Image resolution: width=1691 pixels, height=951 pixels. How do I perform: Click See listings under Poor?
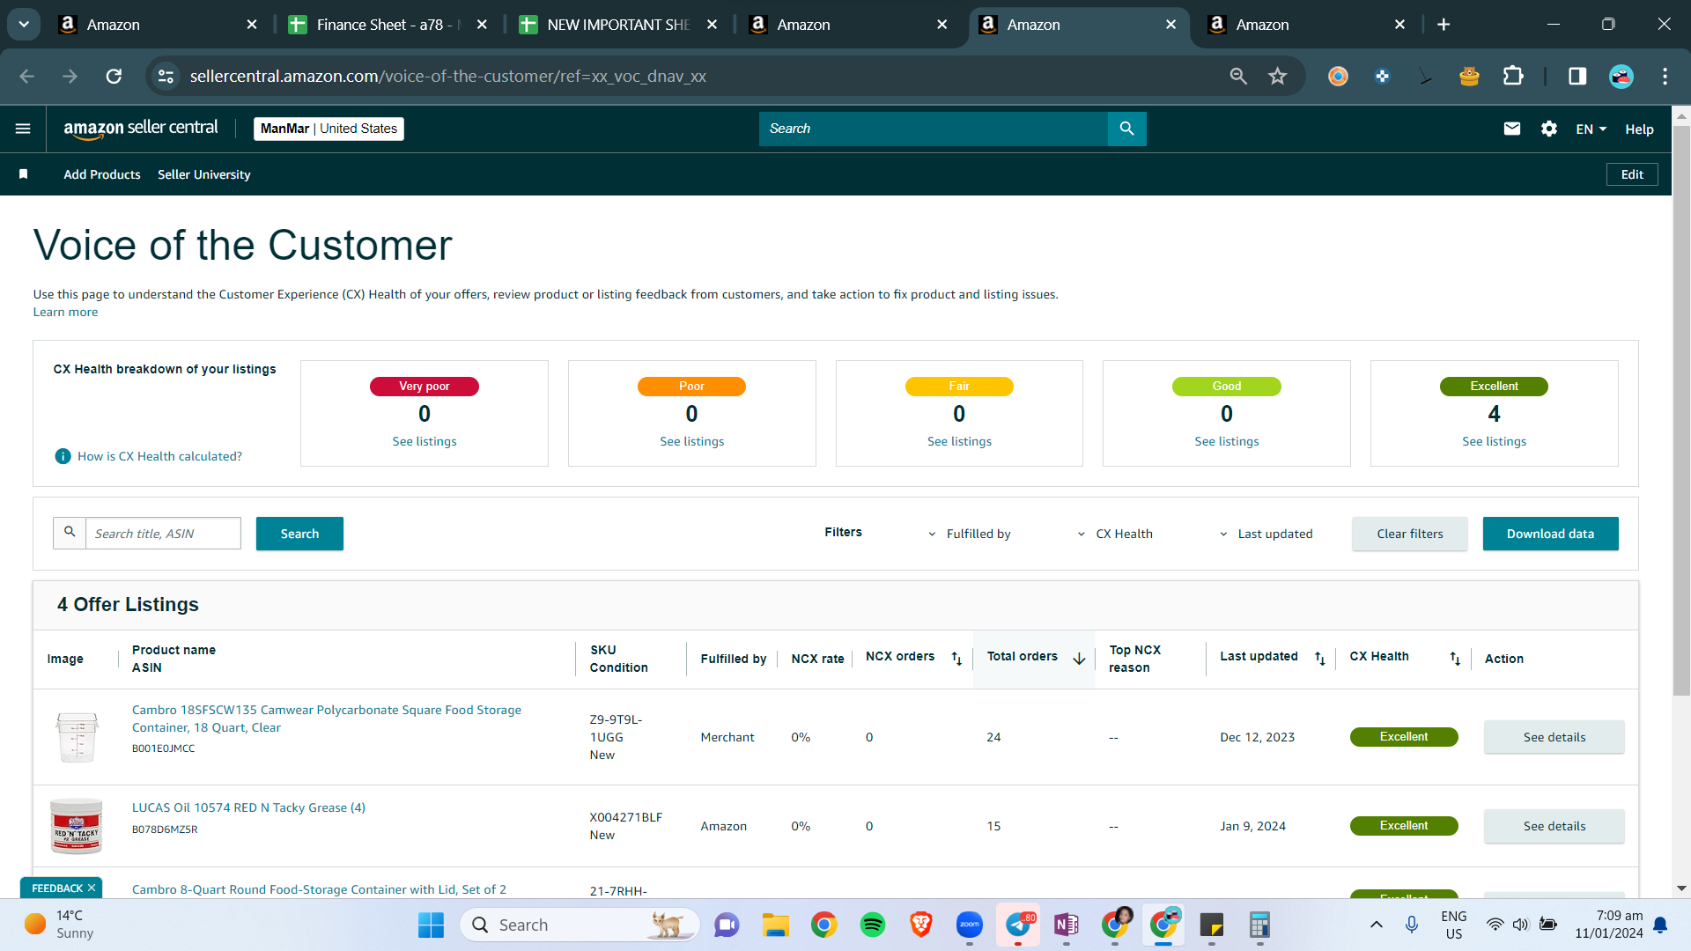691,441
